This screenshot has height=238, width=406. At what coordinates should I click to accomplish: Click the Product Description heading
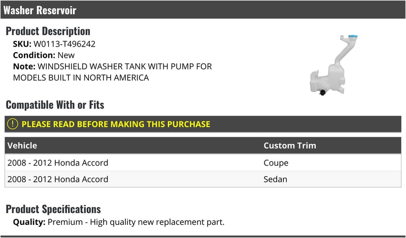[x=48, y=31]
